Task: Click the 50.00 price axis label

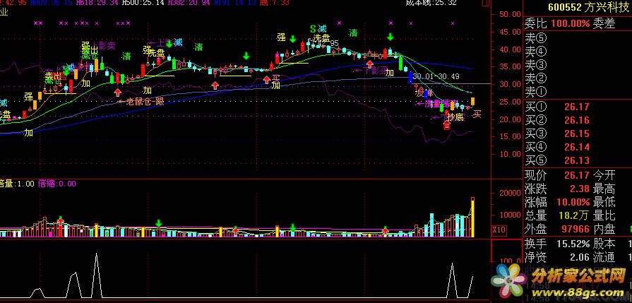Action: (x=510, y=15)
